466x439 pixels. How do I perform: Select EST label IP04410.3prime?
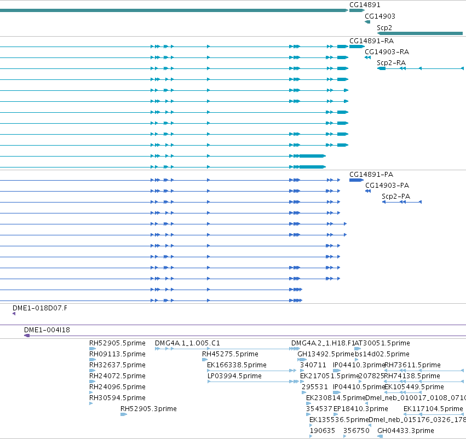click(x=359, y=365)
